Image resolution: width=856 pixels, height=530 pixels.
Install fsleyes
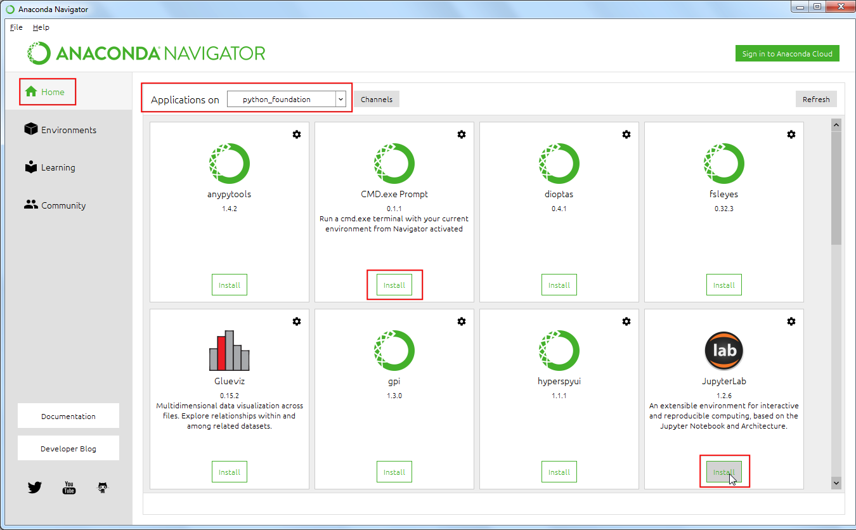(x=724, y=285)
